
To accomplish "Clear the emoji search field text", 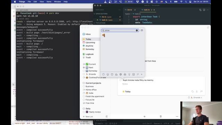I will (x=137, y=31).
